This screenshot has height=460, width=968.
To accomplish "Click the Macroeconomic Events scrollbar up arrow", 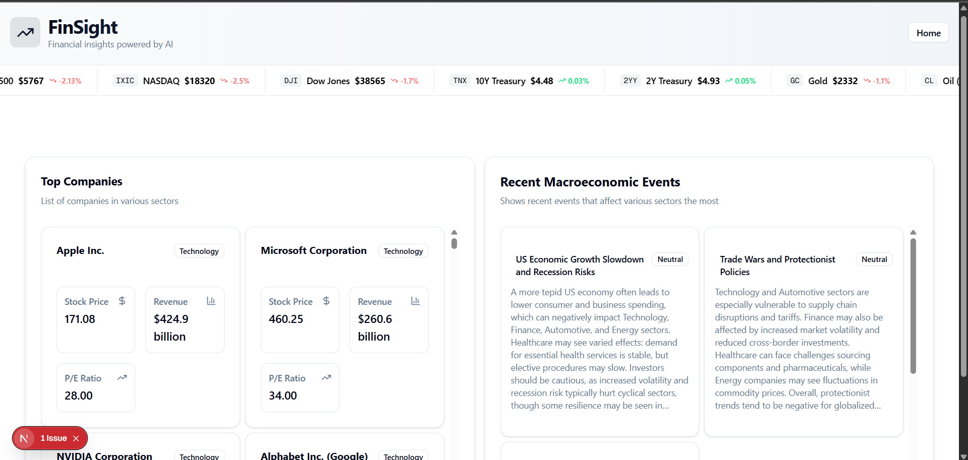I will (x=913, y=232).
